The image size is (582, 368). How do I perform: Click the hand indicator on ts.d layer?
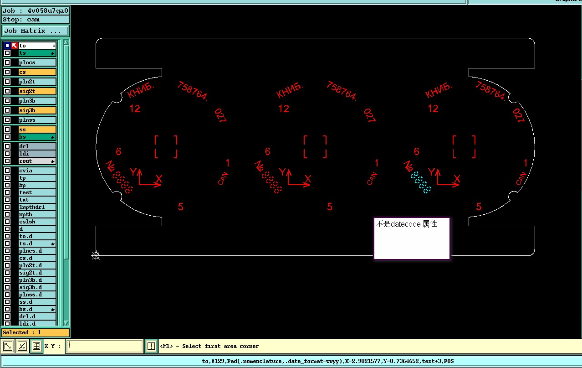point(53,244)
